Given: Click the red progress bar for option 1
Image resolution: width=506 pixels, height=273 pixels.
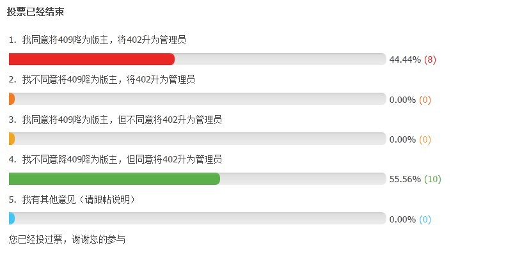Looking at the screenshot, I should 91,59.
